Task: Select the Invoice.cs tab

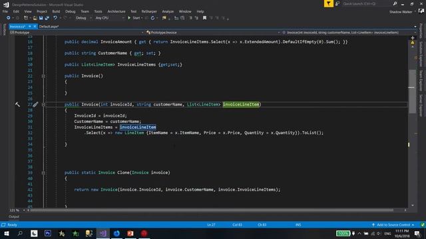Action: pyautogui.click(x=17, y=27)
